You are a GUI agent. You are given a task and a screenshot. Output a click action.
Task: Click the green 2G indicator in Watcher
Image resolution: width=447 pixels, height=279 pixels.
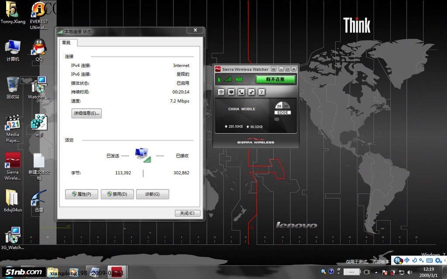click(x=239, y=79)
